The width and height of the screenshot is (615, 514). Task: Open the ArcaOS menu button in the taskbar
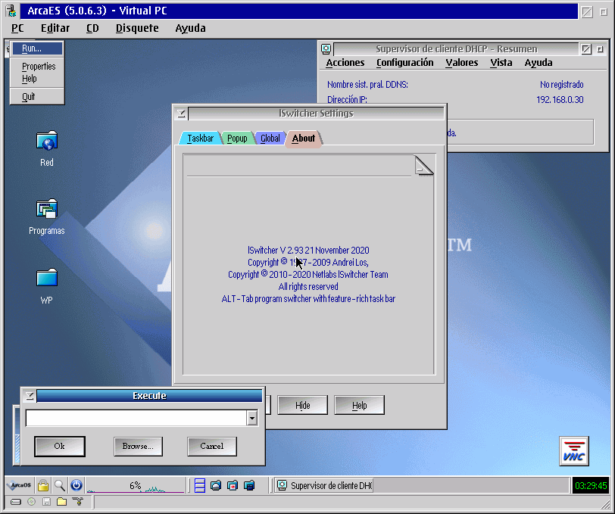[19, 485]
